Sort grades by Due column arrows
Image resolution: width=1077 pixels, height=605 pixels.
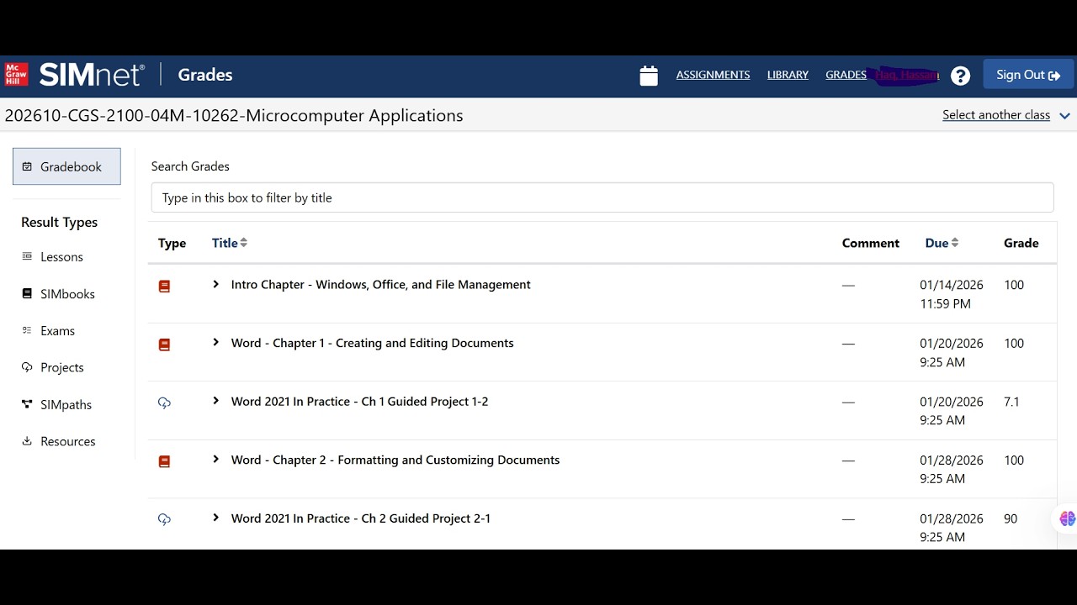(x=955, y=243)
